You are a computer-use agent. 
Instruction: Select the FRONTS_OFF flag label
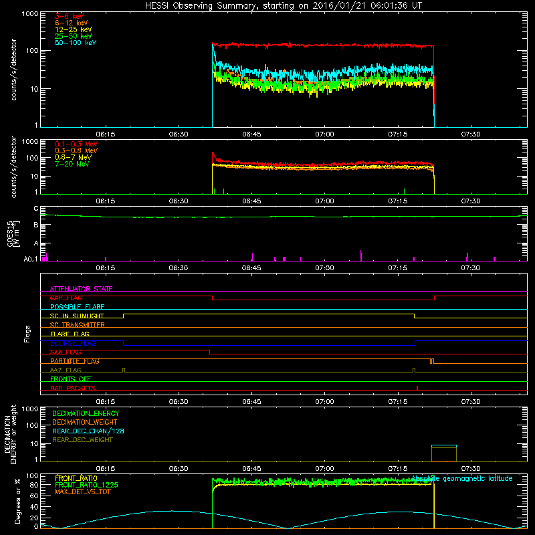click(71, 379)
